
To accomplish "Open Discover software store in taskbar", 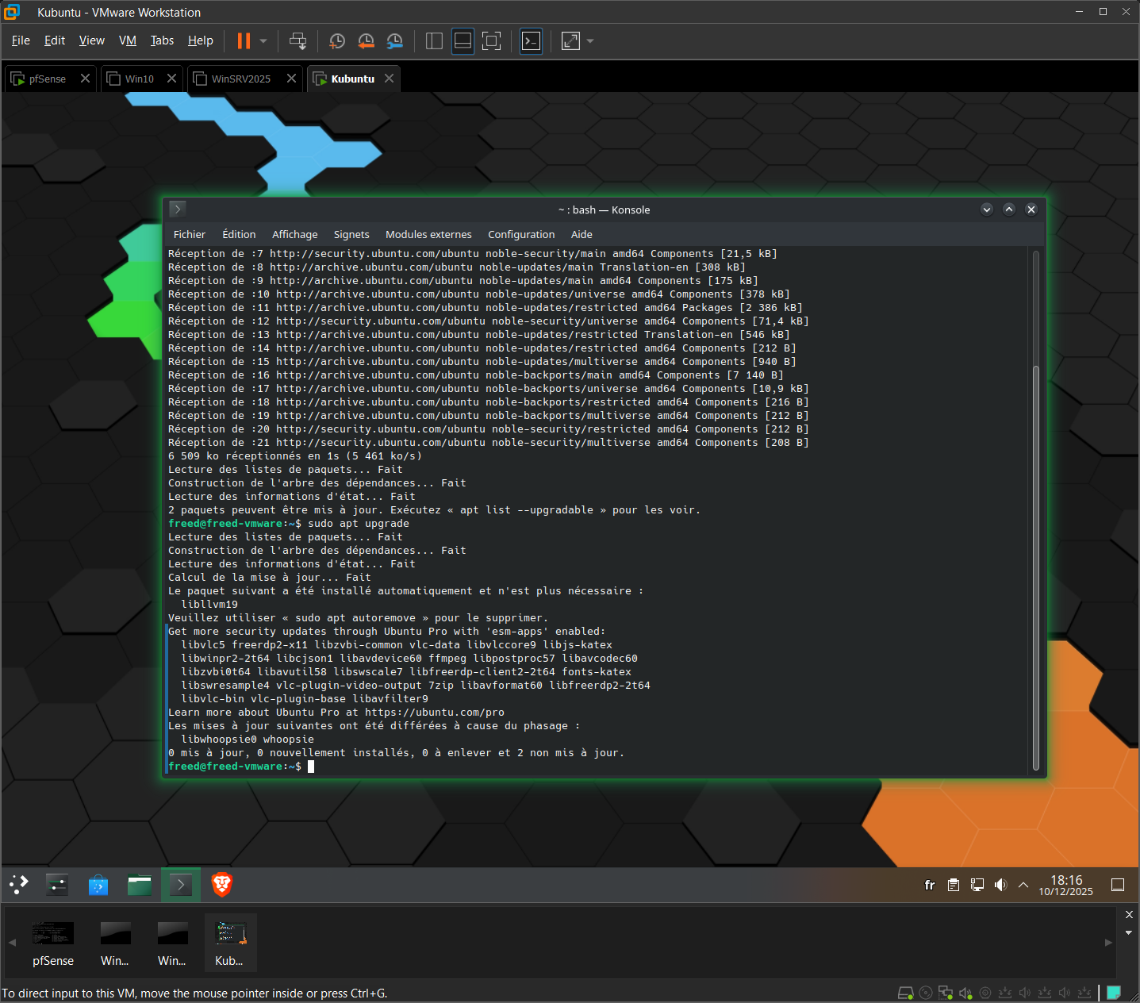I will point(98,884).
